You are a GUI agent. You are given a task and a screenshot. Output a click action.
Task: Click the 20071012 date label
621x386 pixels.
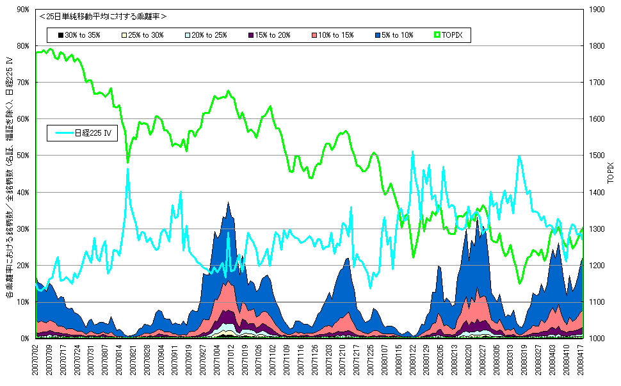[230, 360]
